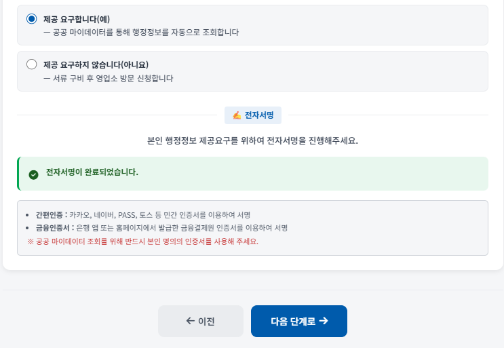Viewport: 504px width, 348px height.
Task: Click the writing hand icon beside 전자서명
Action: pyautogui.click(x=237, y=115)
